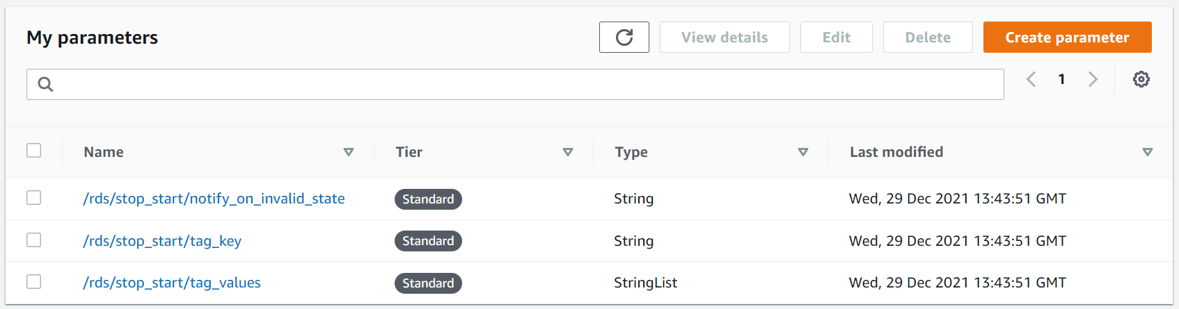Select the notify_on_invalid_state parameter checkbox
This screenshot has height=309, width=1179.
pos(34,198)
